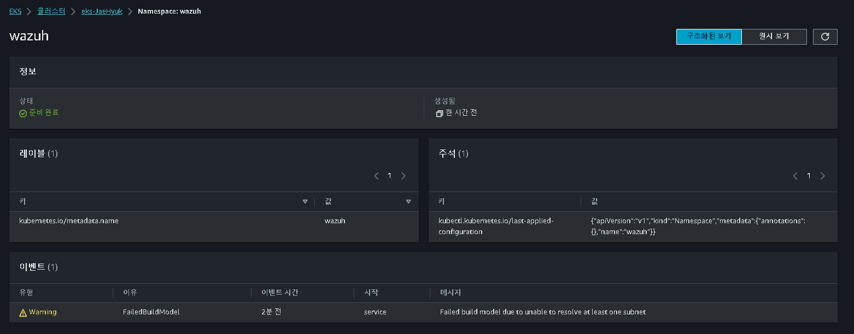This screenshot has width=854, height=334.
Task: Click the Namespace: wazuh breadcrumb text
Action: tap(169, 11)
